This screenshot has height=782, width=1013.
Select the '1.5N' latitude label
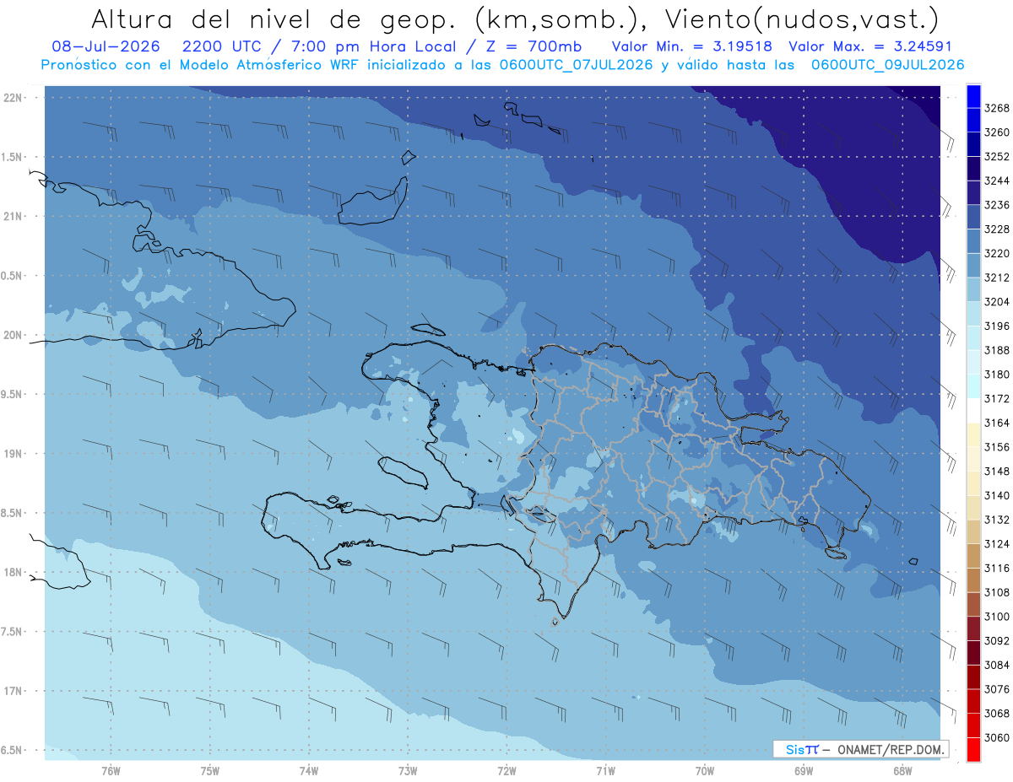10,157
